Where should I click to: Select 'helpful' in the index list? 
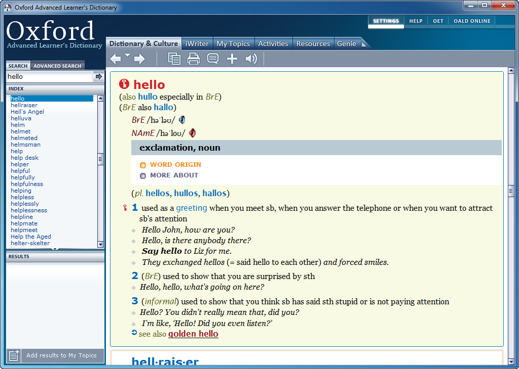pos(20,171)
